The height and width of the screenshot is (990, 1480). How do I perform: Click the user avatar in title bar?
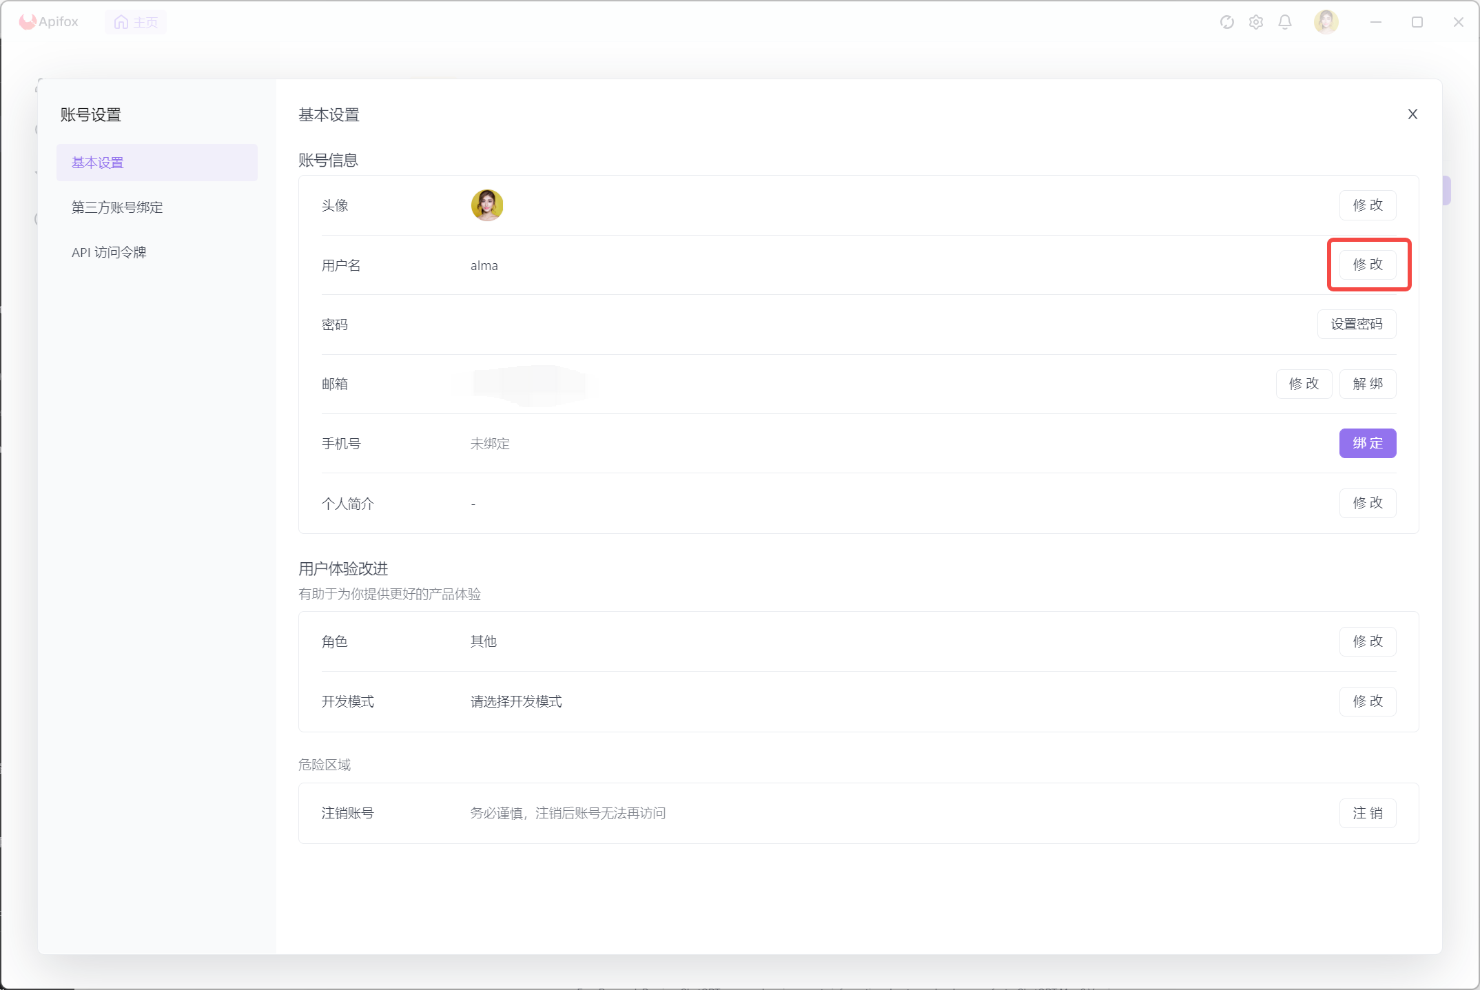pyautogui.click(x=1326, y=22)
